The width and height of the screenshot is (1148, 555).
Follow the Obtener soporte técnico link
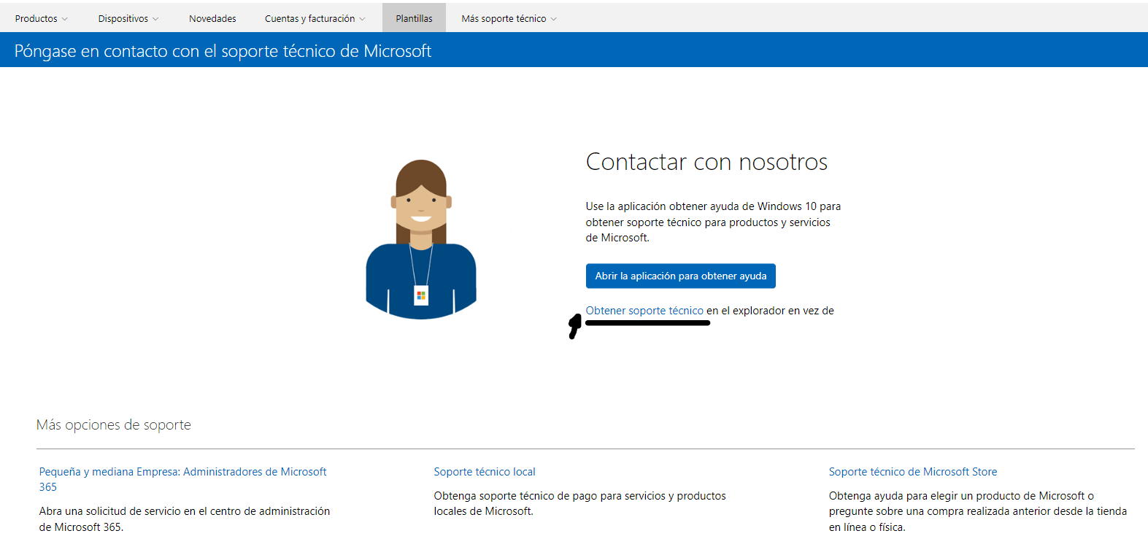click(x=644, y=311)
